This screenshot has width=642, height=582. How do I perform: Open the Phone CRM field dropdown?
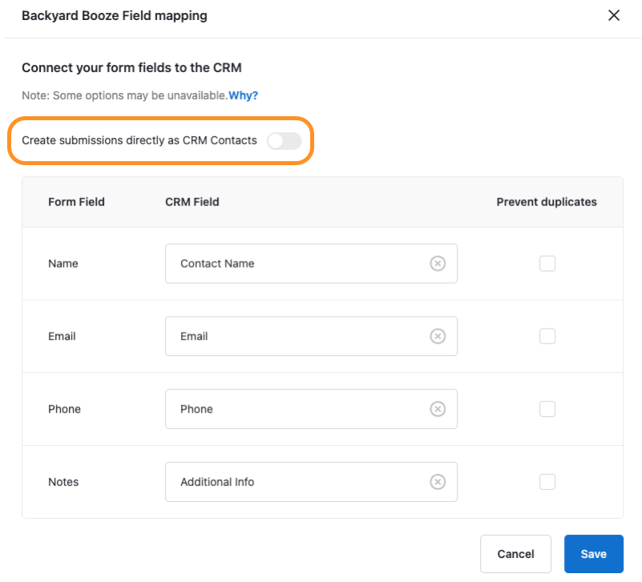297,410
